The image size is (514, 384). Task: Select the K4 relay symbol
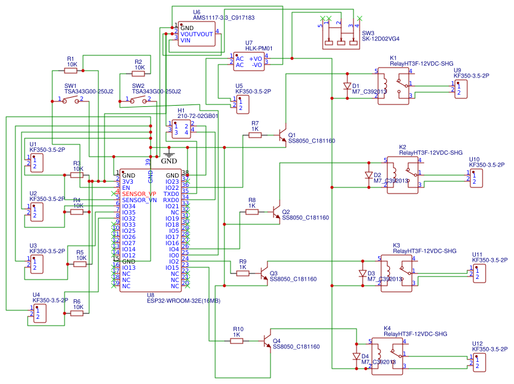(387, 356)
